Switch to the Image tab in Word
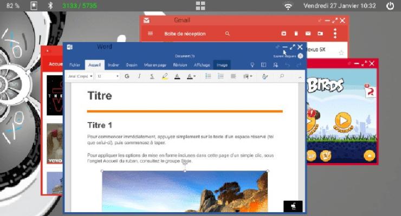Screen dimensions: 401x216 point(222,65)
